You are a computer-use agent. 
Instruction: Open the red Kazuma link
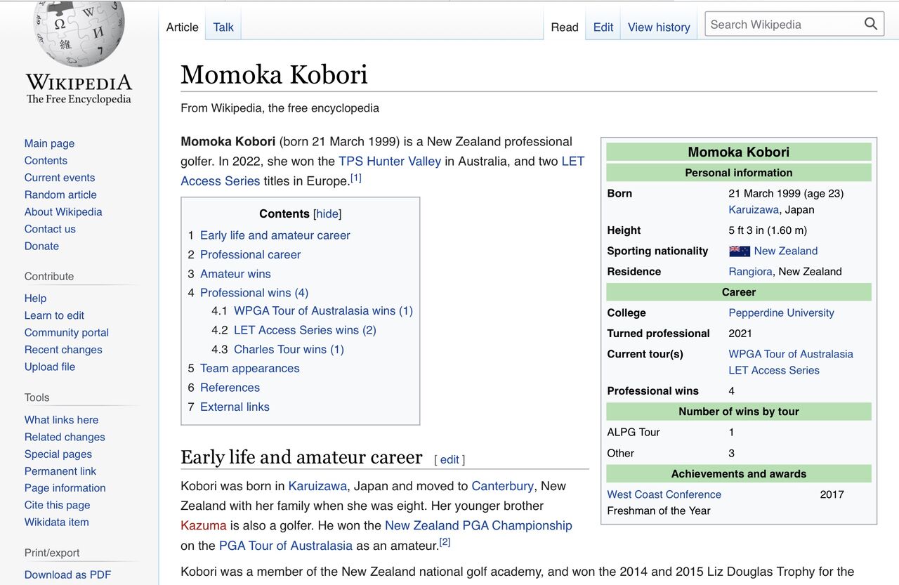click(204, 525)
